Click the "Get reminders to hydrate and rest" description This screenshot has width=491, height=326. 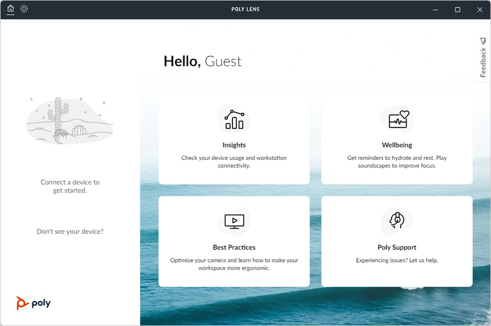[x=397, y=162]
